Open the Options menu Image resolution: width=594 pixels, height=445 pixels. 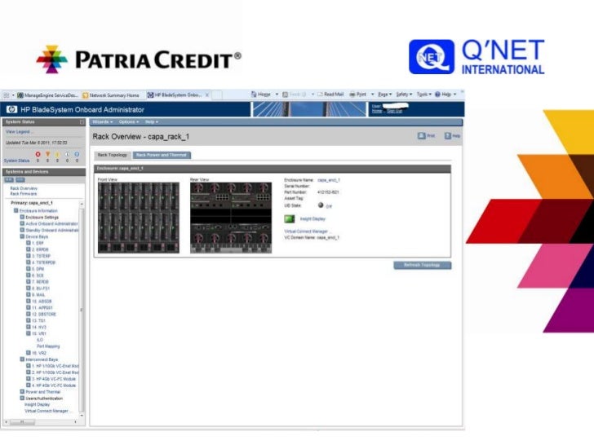pyautogui.click(x=129, y=122)
